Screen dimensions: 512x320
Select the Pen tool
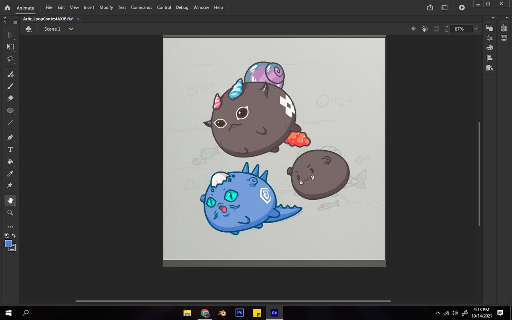click(x=11, y=137)
